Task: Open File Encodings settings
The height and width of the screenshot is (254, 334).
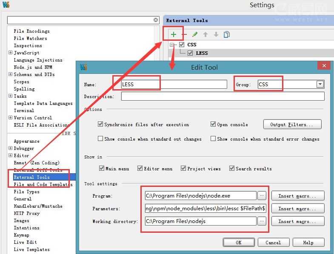Action: 32,31
